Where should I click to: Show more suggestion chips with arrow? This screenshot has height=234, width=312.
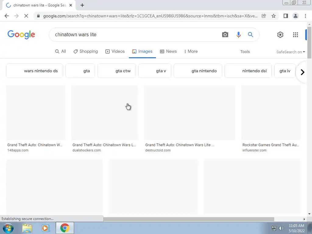coord(303,72)
